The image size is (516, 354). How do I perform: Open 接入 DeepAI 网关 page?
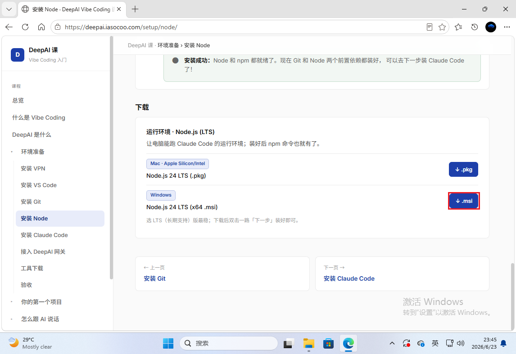43,251
